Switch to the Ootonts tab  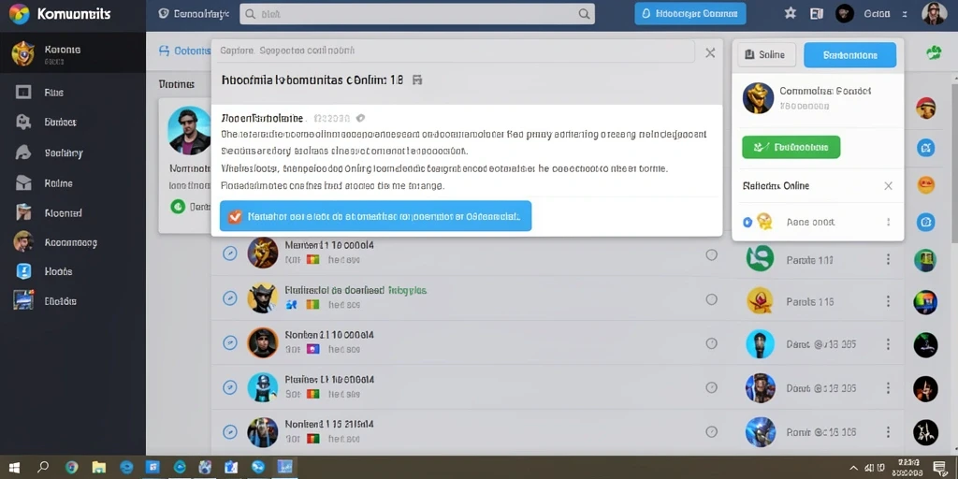(x=184, y=51)
